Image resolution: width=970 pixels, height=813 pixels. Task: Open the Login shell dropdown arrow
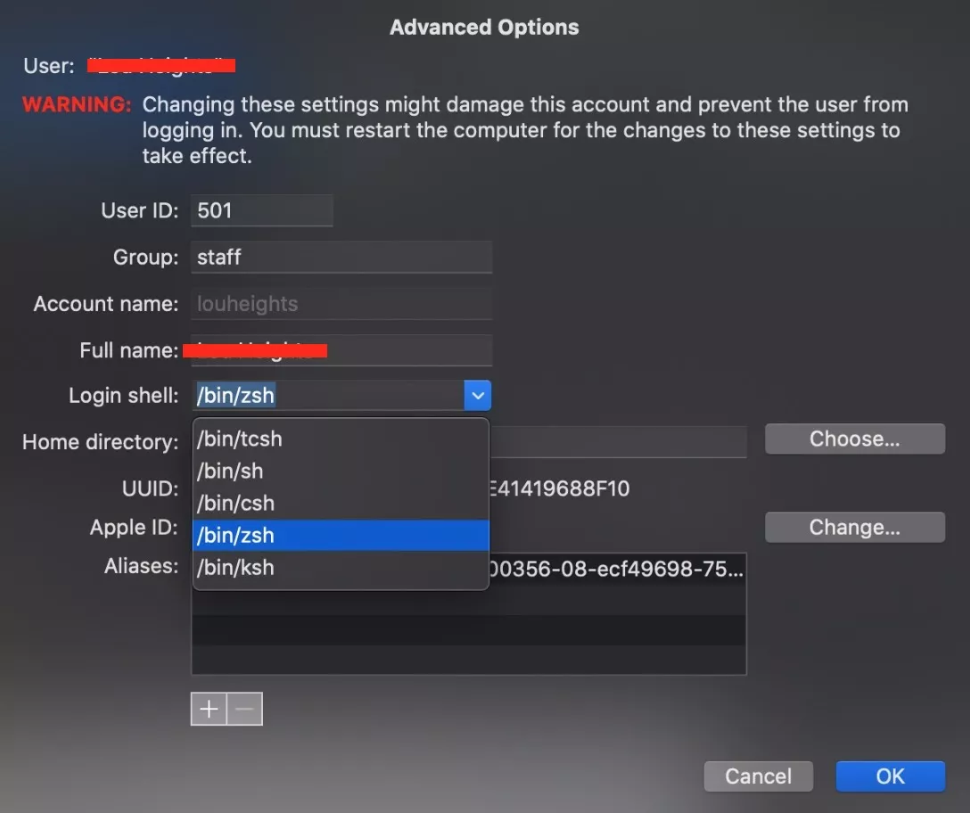478,395
